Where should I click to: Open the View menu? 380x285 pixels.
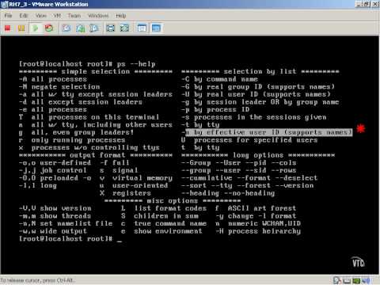(41, 16)
